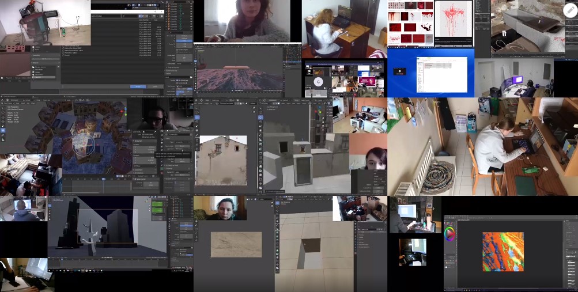This screenshot has height=292, width=578.
Task: Click the active tool in the city viewport toolbar
Action: tap(3, 130)
